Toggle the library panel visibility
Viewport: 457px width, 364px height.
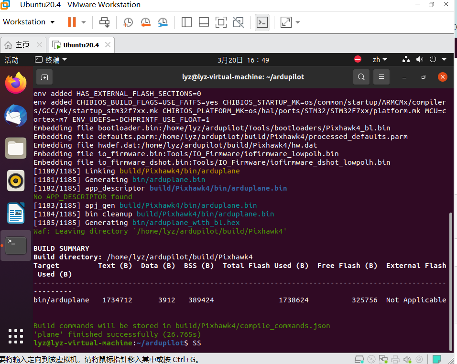click(x=186, y=22)
